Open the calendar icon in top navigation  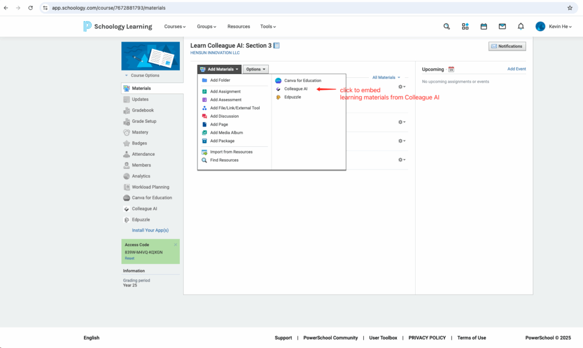click(483, 26)
